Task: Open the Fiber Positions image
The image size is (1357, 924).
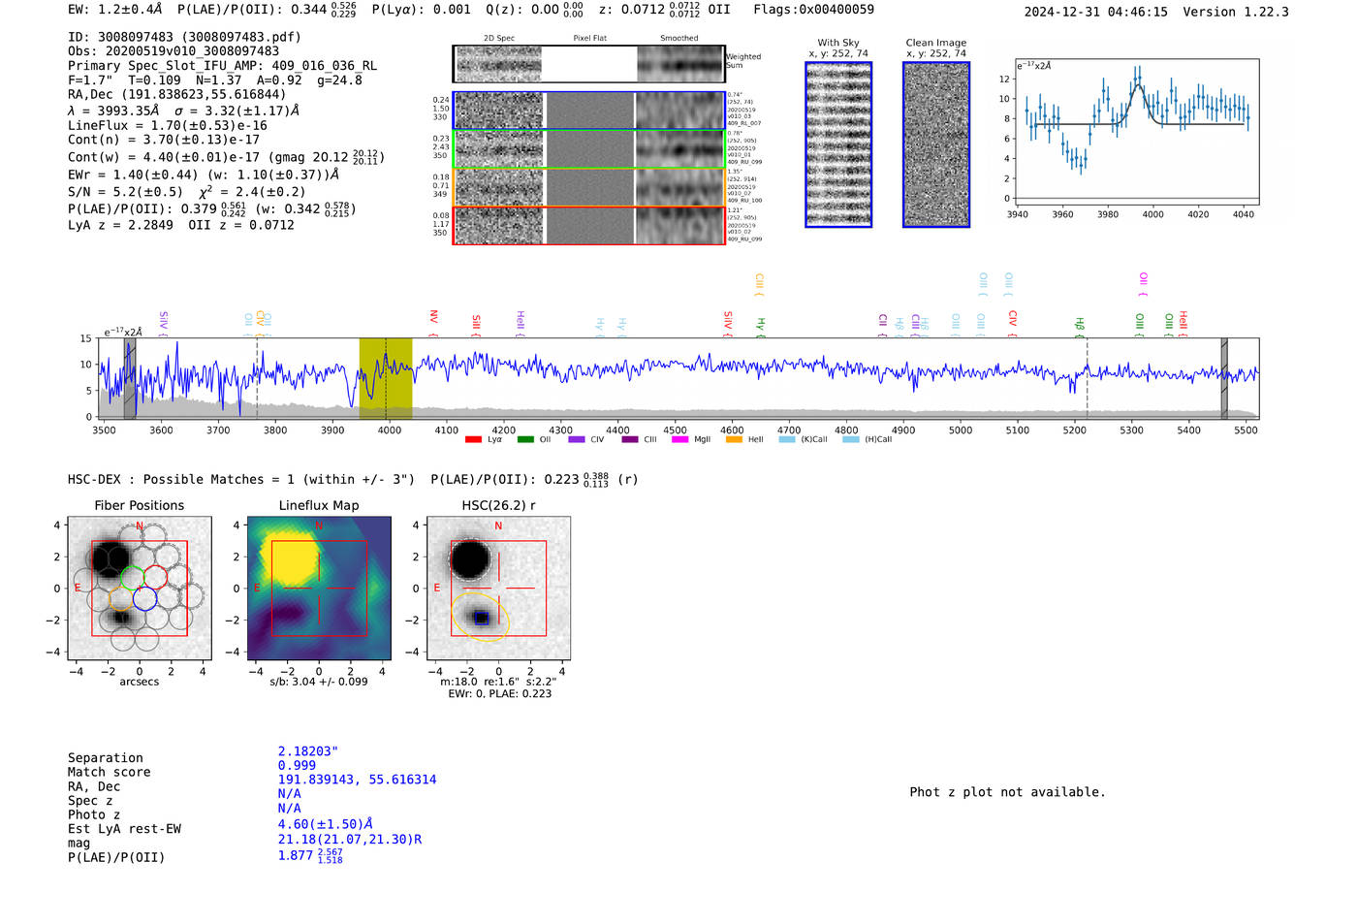Action: point(140,589)
